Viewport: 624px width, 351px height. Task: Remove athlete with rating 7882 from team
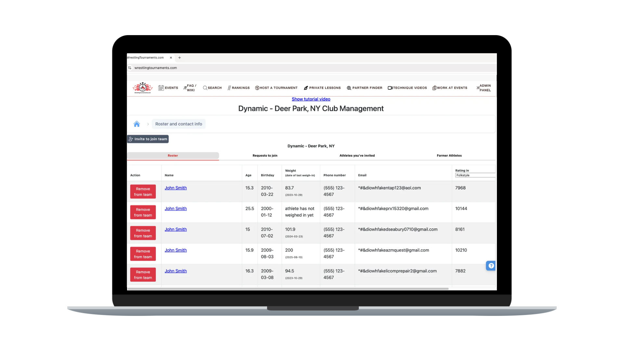tap(143, 275)
